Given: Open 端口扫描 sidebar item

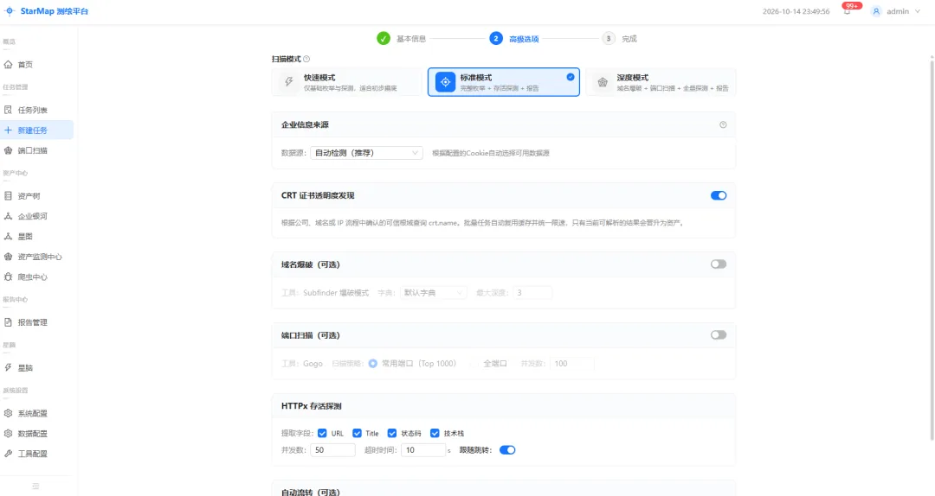Looking at the screenshot, I should point(36,150).
